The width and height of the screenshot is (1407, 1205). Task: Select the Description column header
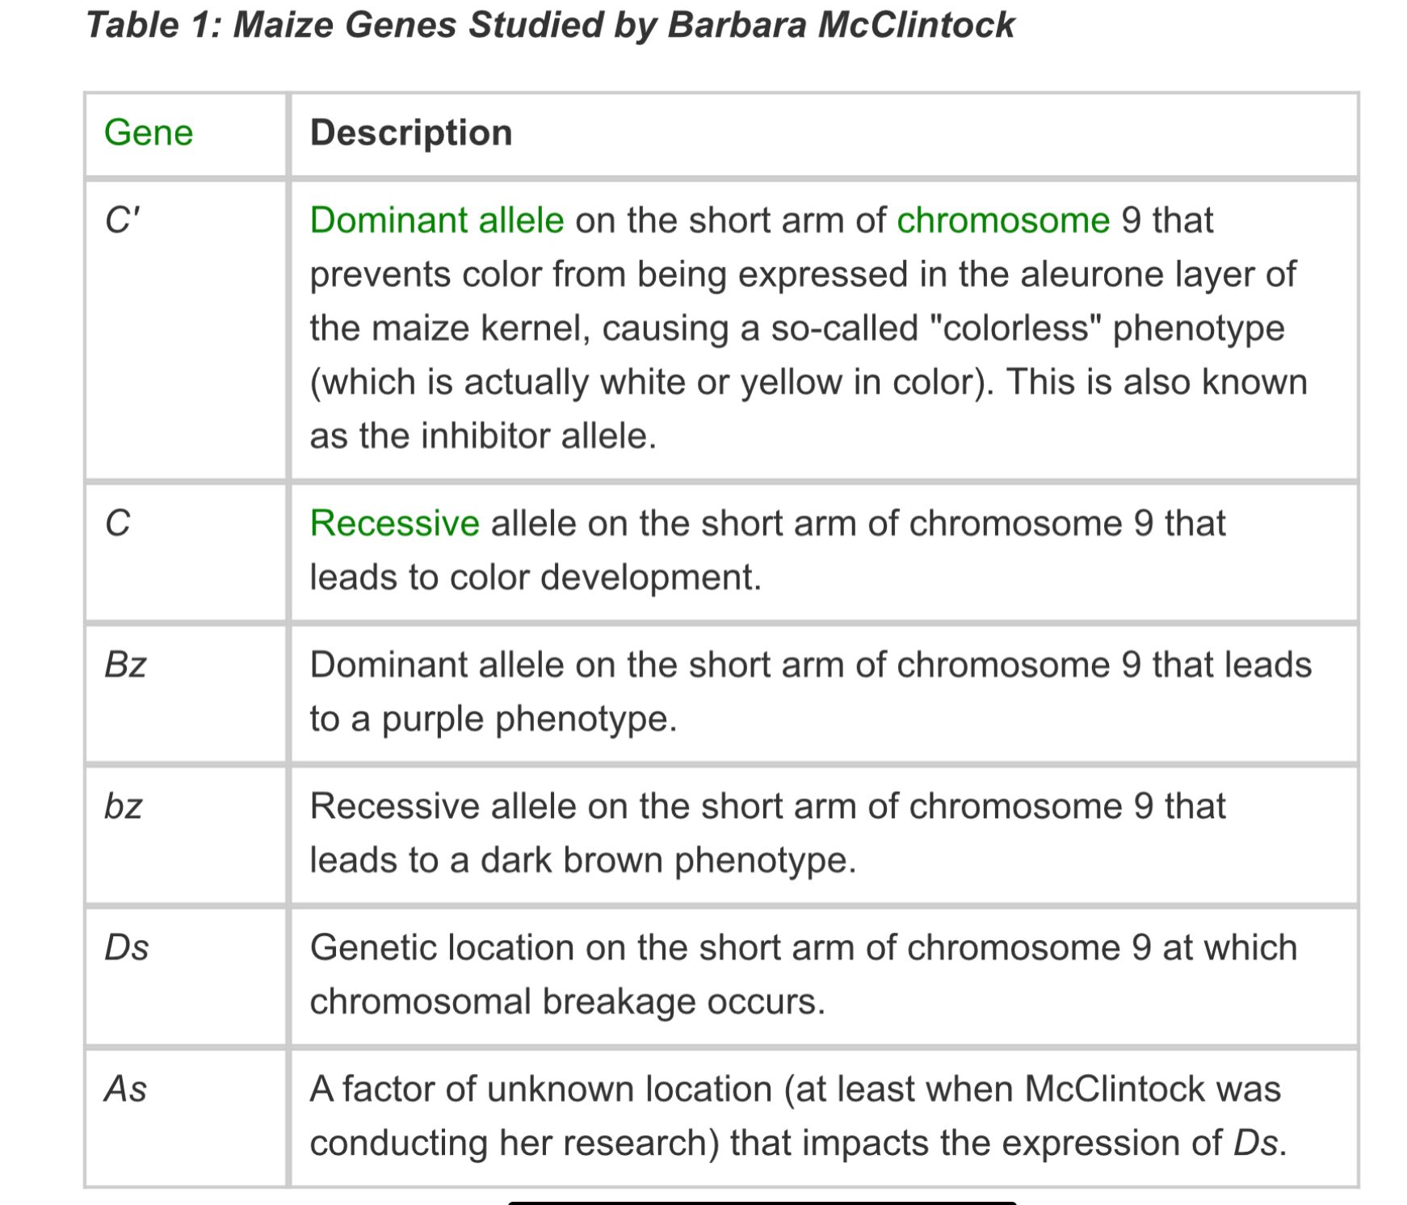(x=411, y=132)
